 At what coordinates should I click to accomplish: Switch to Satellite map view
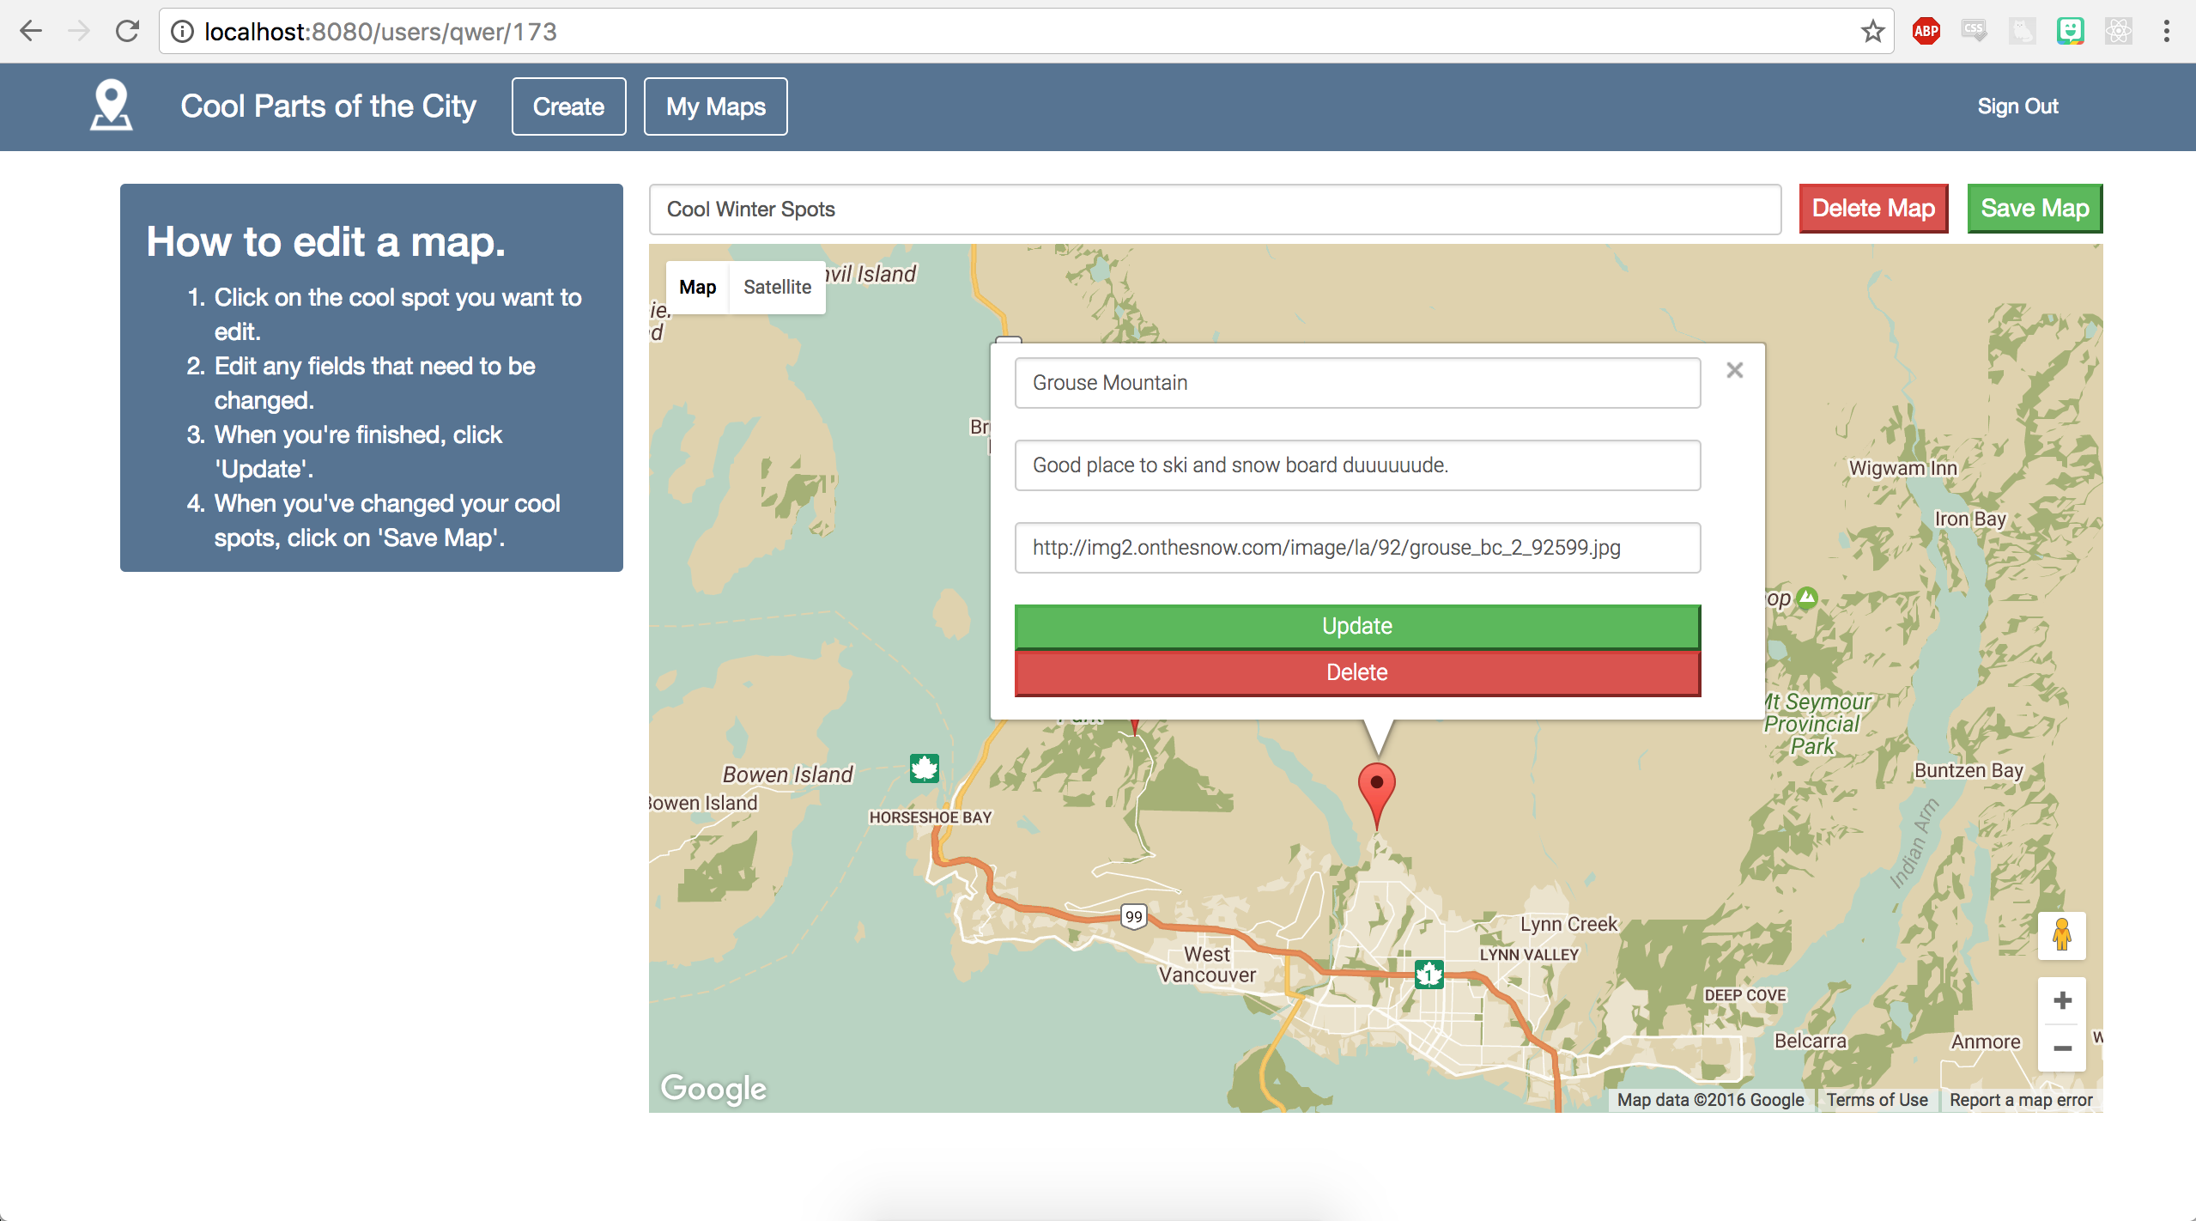tap(777, 287)
